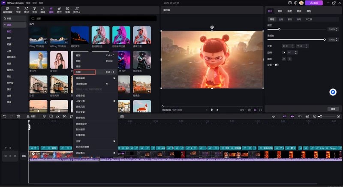The width and height of the screenshot is (343, 187).
Task: Open the 字幕 subtitles panel
Action: (x=67, y=10)
